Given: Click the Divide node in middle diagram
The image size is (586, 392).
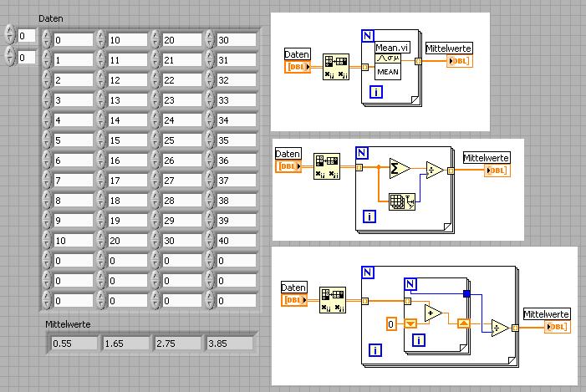Looking at the screenshot, I should click(x=435, y=170).
